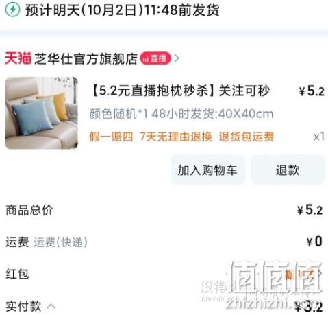Click the estimated shipping time notice
The height and width of the screenshot is (315, 328).
pyautogui.click(x=122, y=10)
